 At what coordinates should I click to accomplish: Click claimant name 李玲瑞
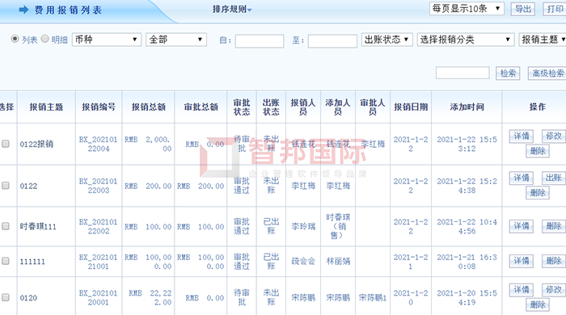point(303,227)
